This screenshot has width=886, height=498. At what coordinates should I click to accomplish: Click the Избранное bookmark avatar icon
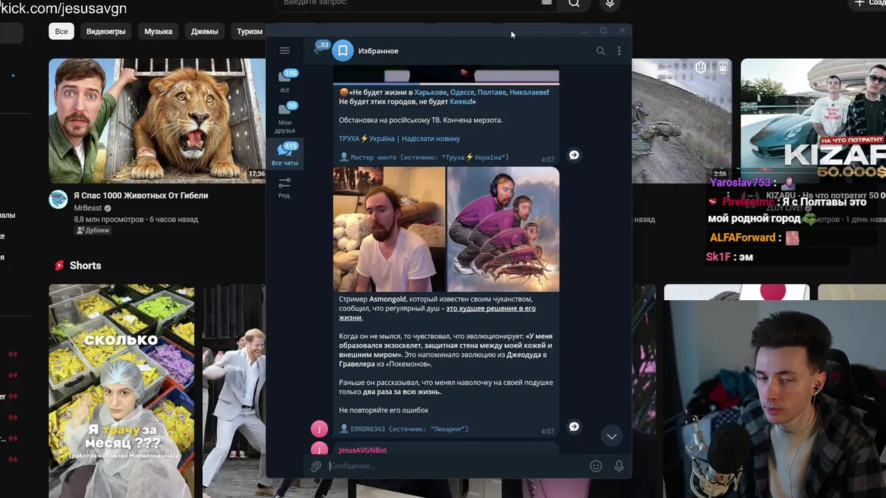(x=343, y=50)
